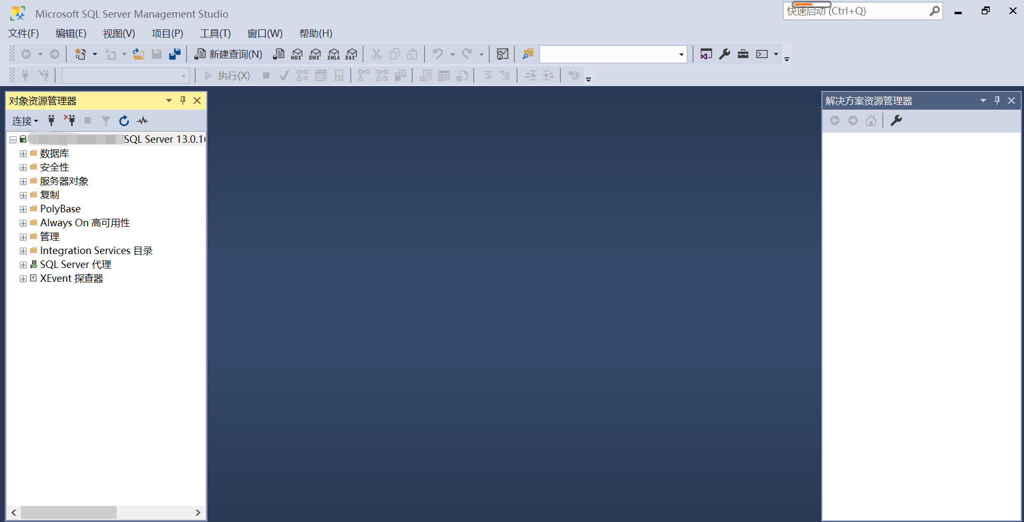Click the Home icon in Solution Explorer
The height and width of the screenshot is (522, 1024).
pyautogui.click(x=871, y=121)
